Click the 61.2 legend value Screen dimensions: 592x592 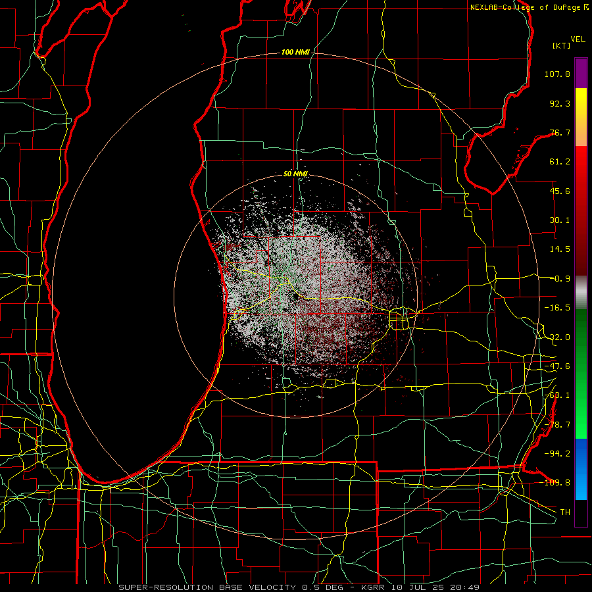pyautogui.click(x=560, y=162)
